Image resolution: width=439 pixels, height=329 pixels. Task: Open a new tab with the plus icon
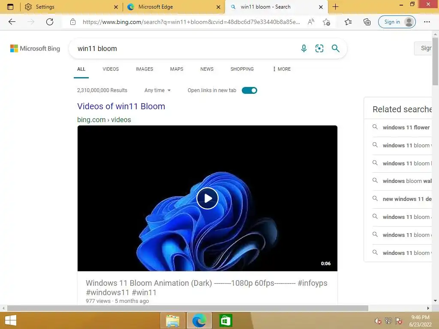[335, 7]
